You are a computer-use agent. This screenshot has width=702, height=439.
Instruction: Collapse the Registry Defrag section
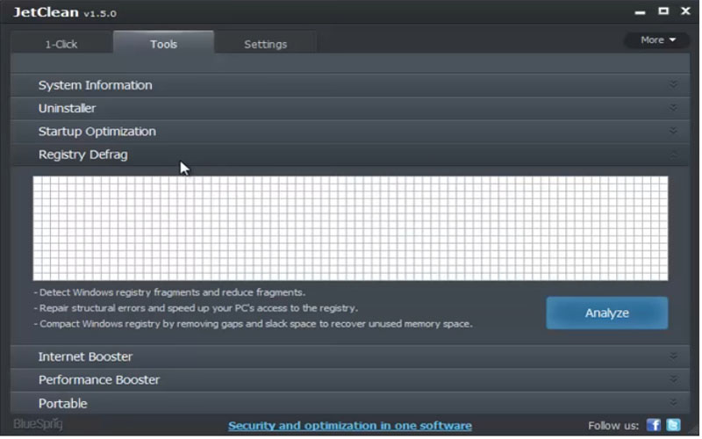click(x=350, y=155)
